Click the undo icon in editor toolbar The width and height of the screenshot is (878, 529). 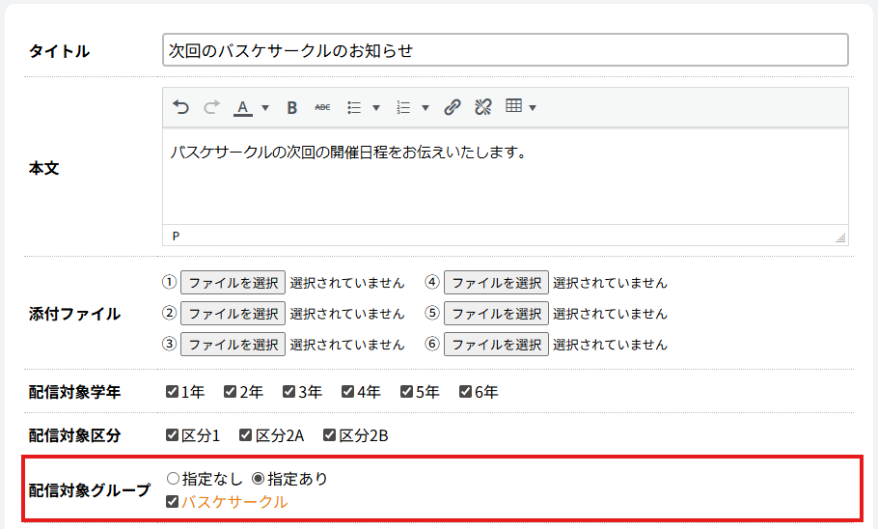tap(181, 107)
